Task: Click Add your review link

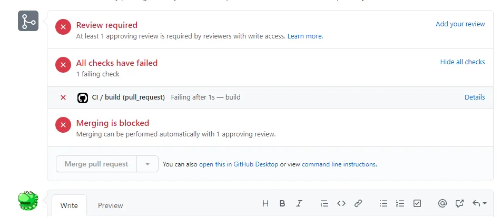Action: coord(460,24)
